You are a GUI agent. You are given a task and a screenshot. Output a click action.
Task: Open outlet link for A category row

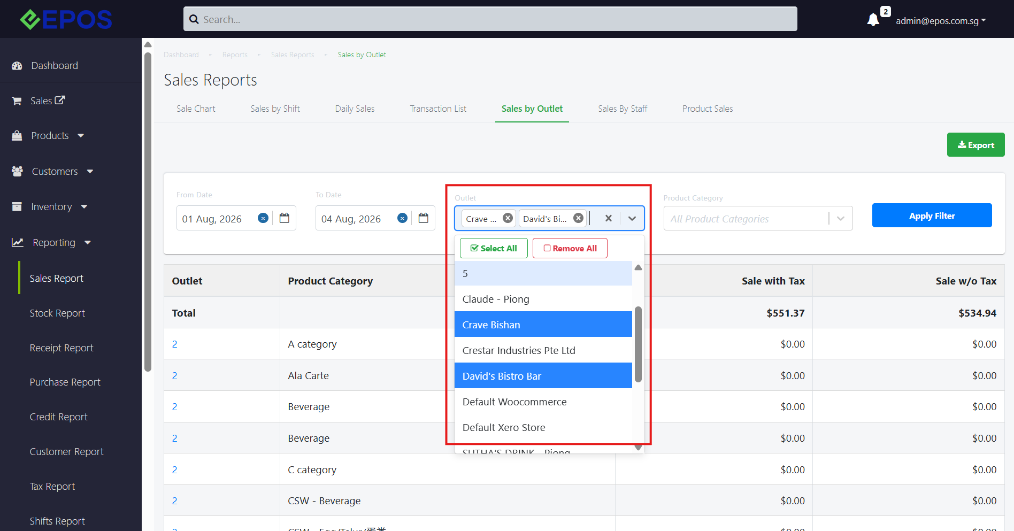(x=174, y=344)
